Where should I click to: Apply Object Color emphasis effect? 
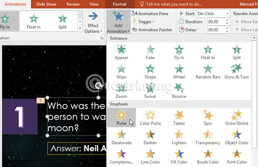point(237,137)
